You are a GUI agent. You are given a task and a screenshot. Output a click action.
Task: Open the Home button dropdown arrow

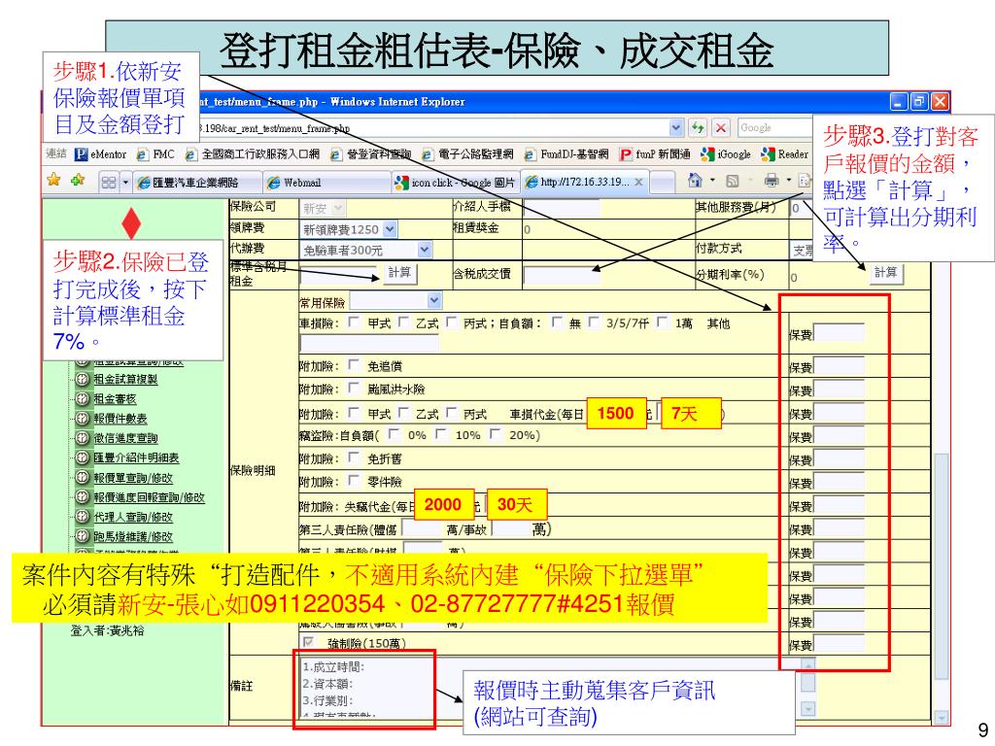(712, 182)
